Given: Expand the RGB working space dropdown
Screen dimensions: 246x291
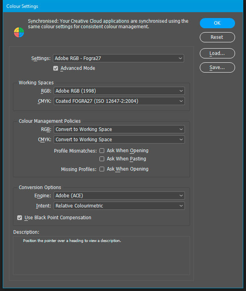Looking at the screenshot, I should tap(119, 91).
